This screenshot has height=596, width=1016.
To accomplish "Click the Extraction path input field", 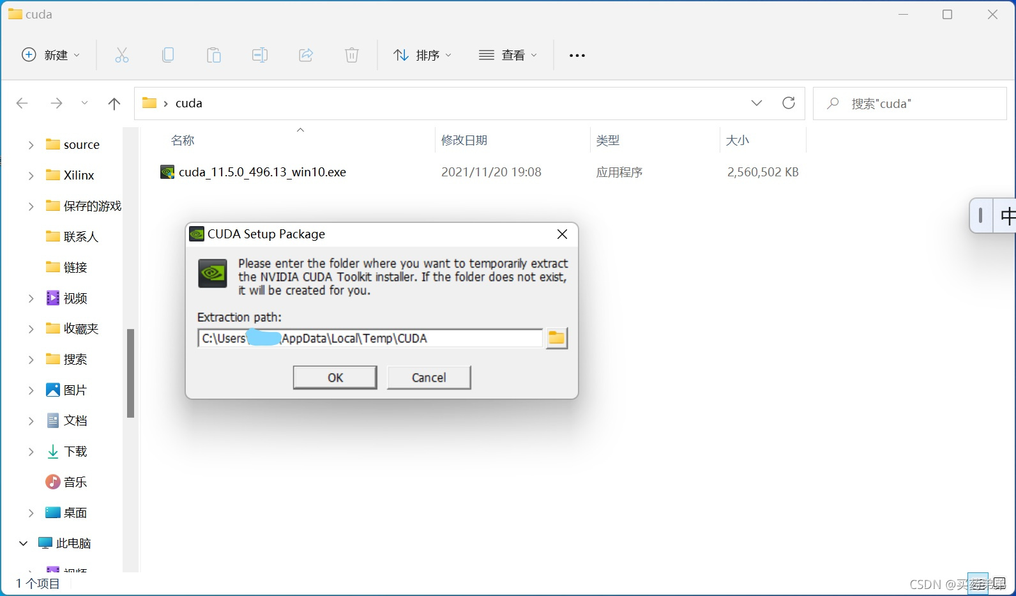I will pos(370,339).
